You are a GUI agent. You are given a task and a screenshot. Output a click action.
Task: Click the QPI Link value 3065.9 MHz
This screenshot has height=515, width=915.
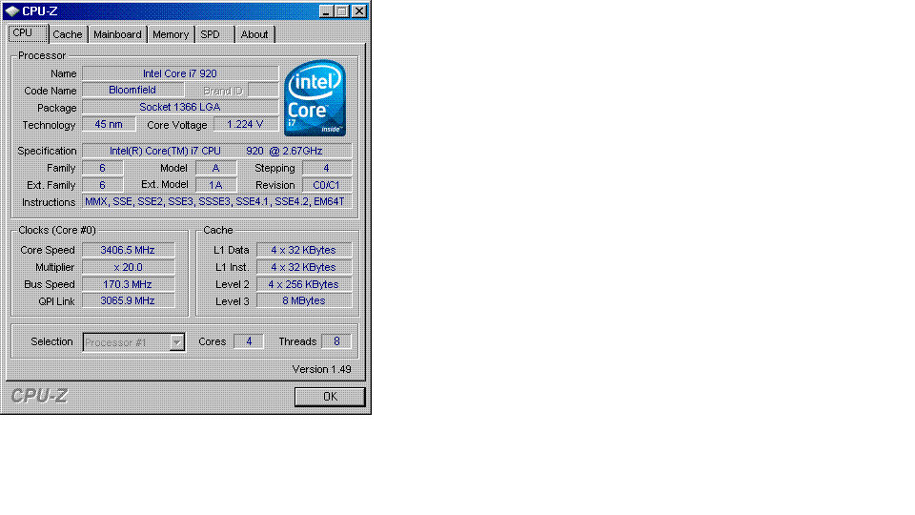tap(129, 300)
